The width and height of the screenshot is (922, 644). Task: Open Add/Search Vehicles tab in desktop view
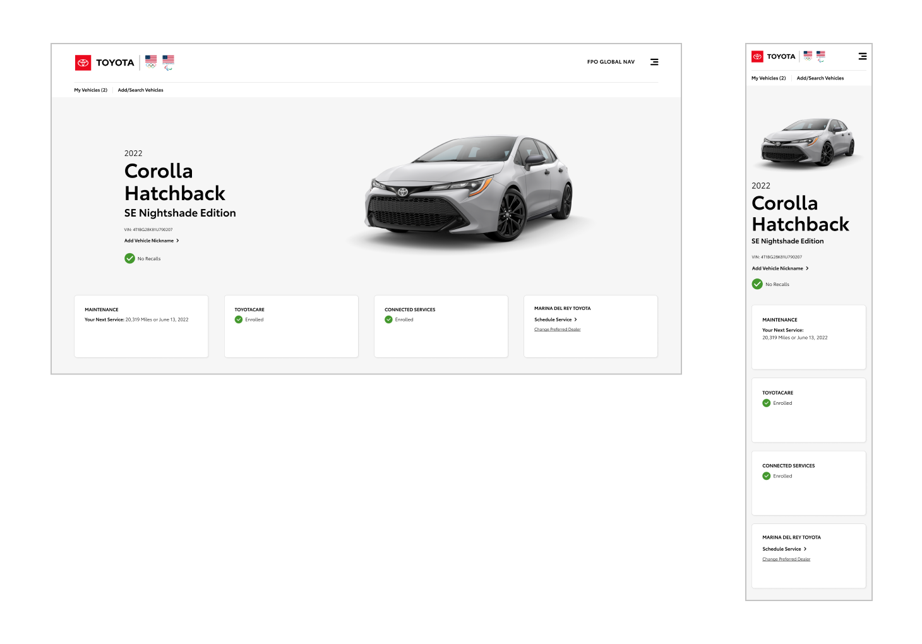[140, 90]
